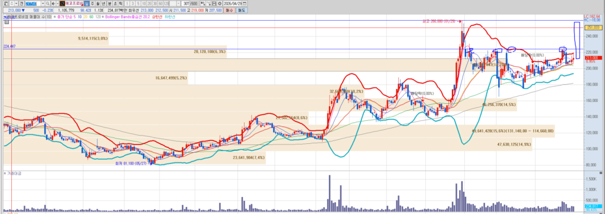Click the high price 219,000 value
This screenshot has width=605, height=214.
[x=197, y=11]
